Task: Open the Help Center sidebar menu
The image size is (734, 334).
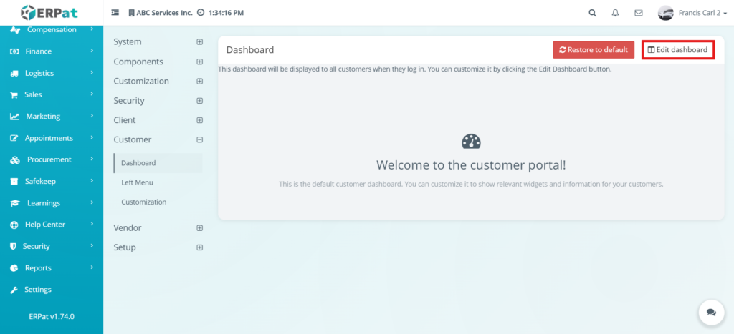Action: point(44,225)
